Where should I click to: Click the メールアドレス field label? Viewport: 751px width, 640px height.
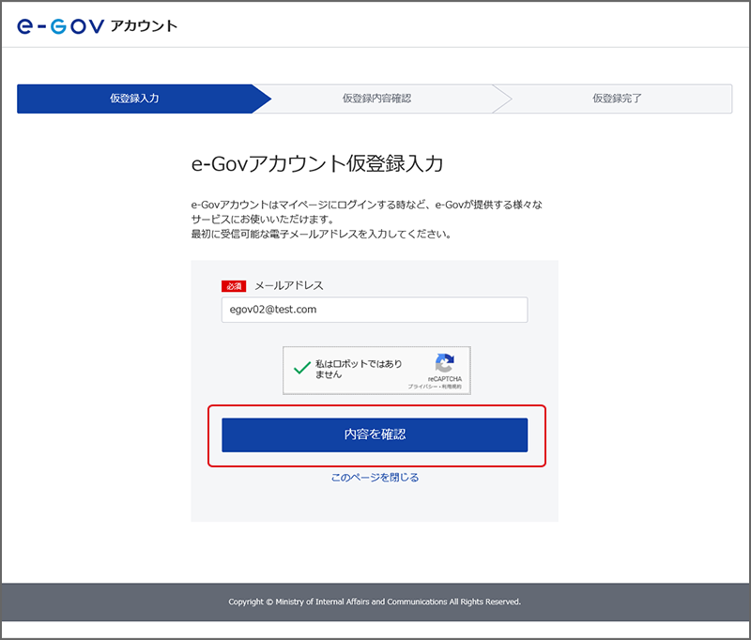pos(289,286)
